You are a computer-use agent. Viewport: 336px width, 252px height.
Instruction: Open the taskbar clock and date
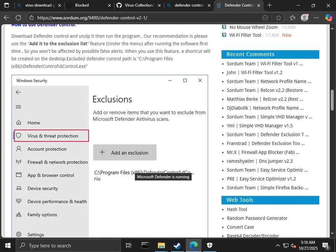click(x=308, y=245)
